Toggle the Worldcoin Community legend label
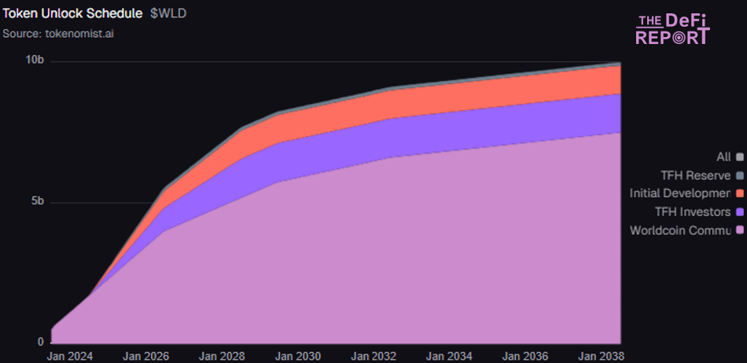Image resolution: width=747 pixels, height=363 pixels. tap(680, 230)
